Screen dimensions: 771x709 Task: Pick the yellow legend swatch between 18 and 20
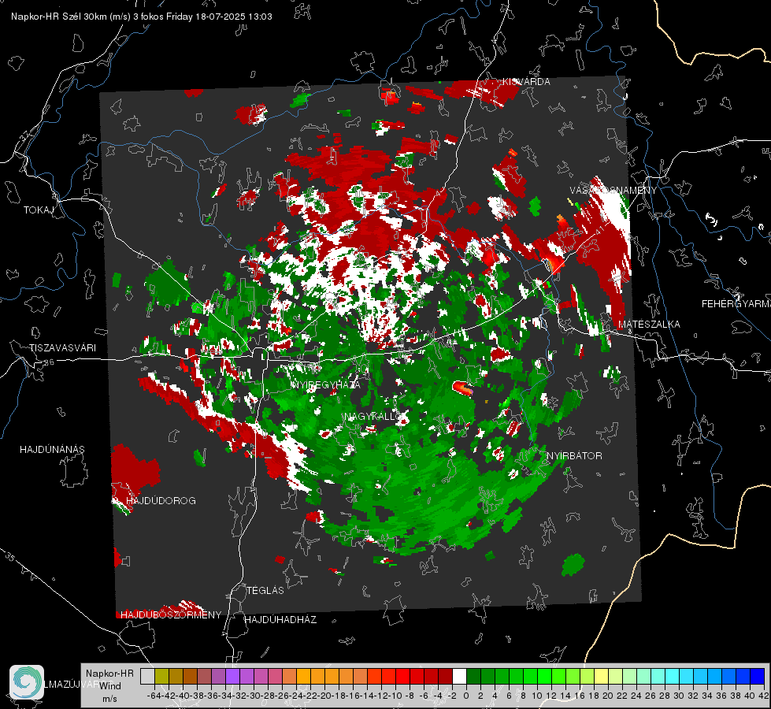[x=602, y=676]
